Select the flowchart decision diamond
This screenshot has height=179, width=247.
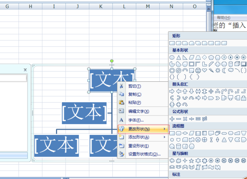point(185,133)
